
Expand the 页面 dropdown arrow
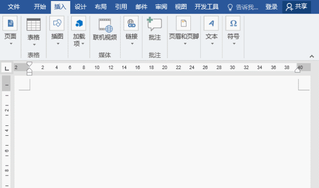pyautogui.click(x=11, y=44)
